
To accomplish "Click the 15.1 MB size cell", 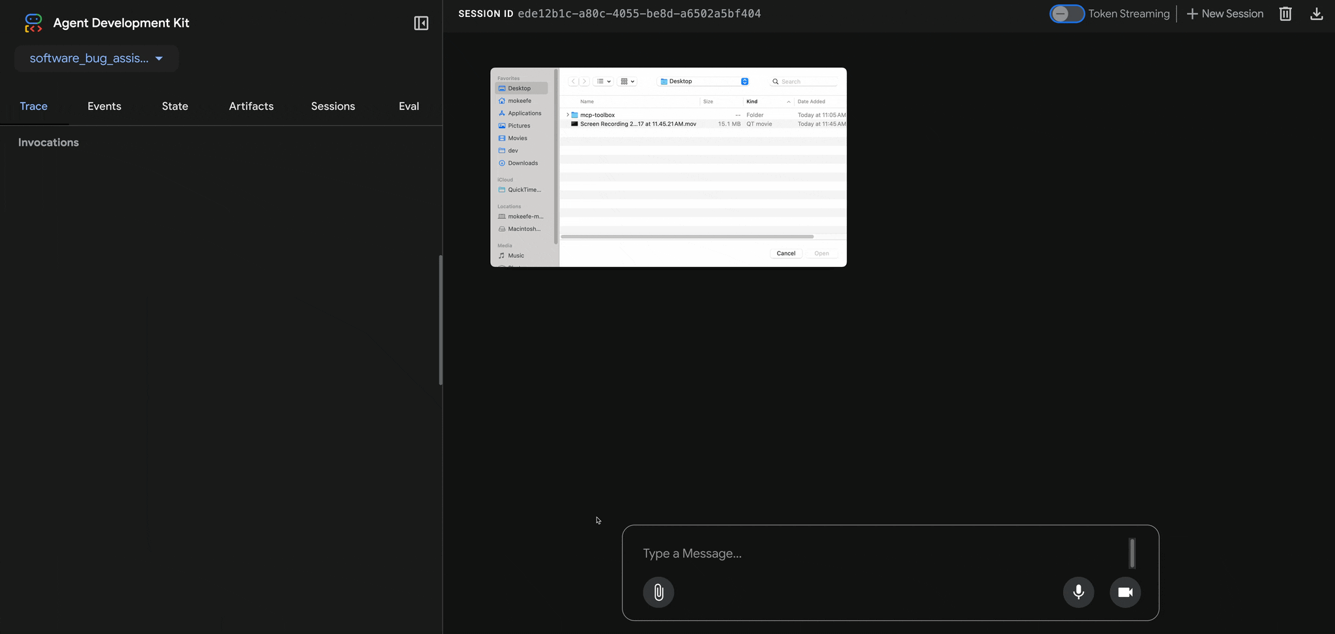I will (x=729, y=124).
